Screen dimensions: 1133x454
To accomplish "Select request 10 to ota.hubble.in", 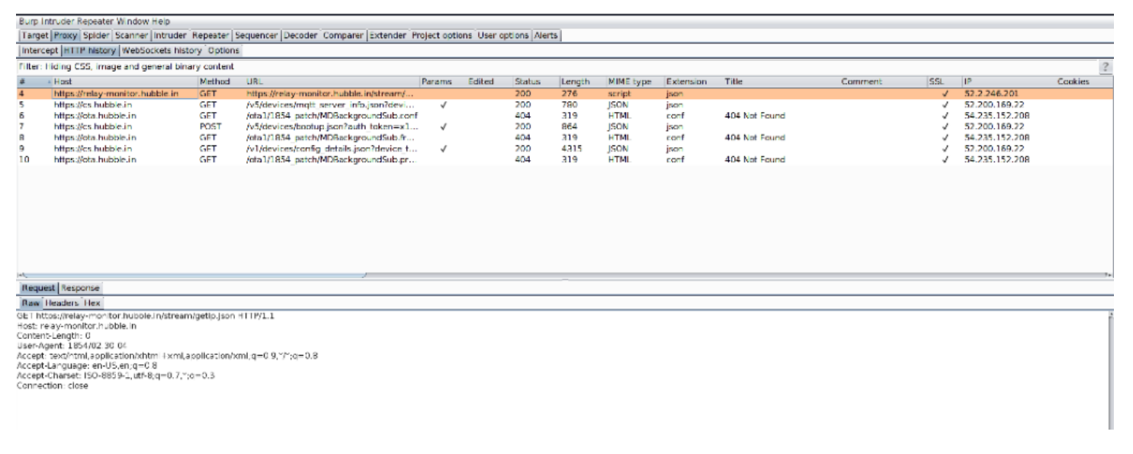I will (564, 159).
